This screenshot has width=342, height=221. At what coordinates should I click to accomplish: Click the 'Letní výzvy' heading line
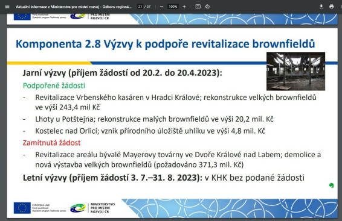click(164, 178)
